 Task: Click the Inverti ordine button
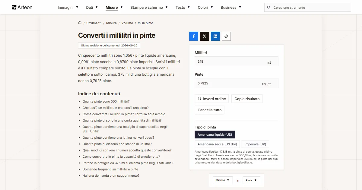pyautogui.click(x=212, y=99)
